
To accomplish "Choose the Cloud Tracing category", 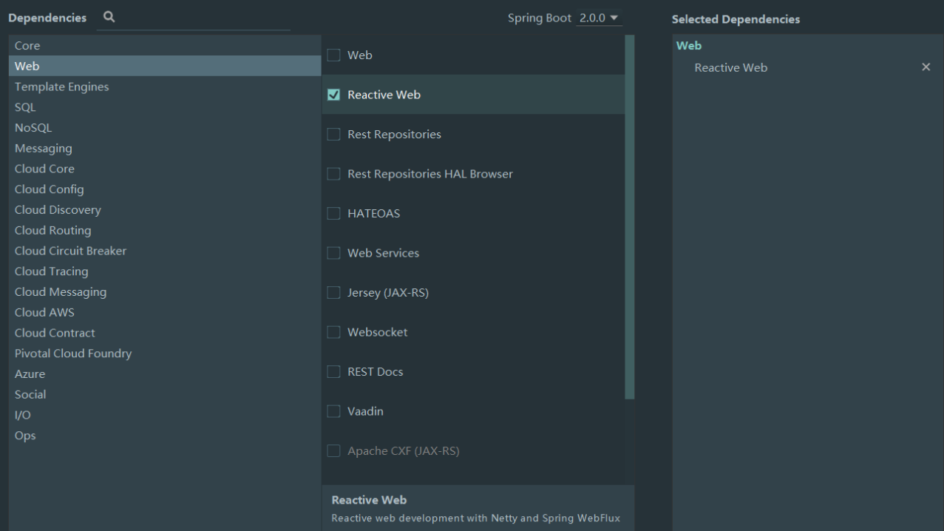I will pos(165,271).
